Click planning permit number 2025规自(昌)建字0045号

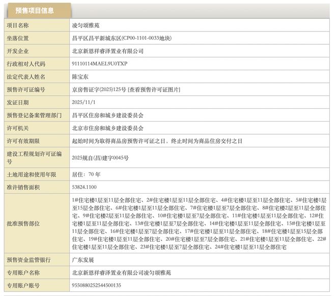[100, 158]
